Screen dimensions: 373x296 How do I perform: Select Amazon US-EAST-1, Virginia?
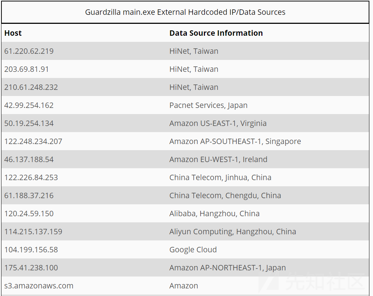[x=218, y=123]
